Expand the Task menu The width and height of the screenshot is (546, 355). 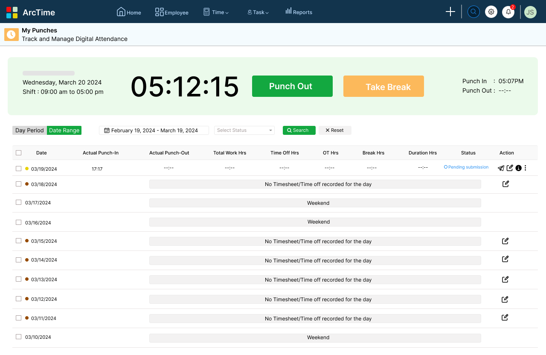pyautogui.click(x=258, y=12)
